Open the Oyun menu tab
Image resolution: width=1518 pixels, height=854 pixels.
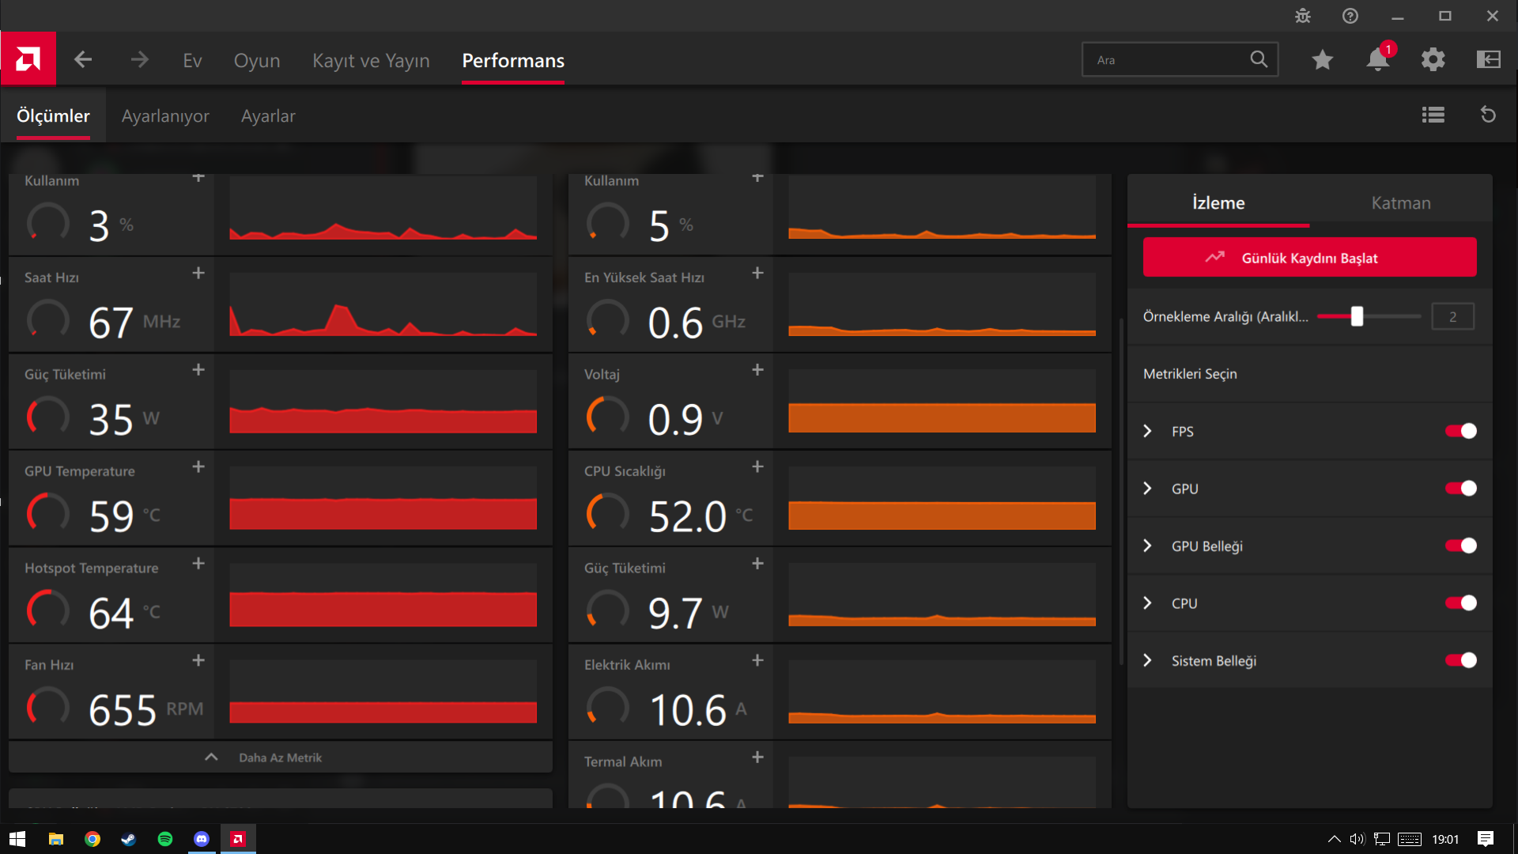[x=257, y=61]
